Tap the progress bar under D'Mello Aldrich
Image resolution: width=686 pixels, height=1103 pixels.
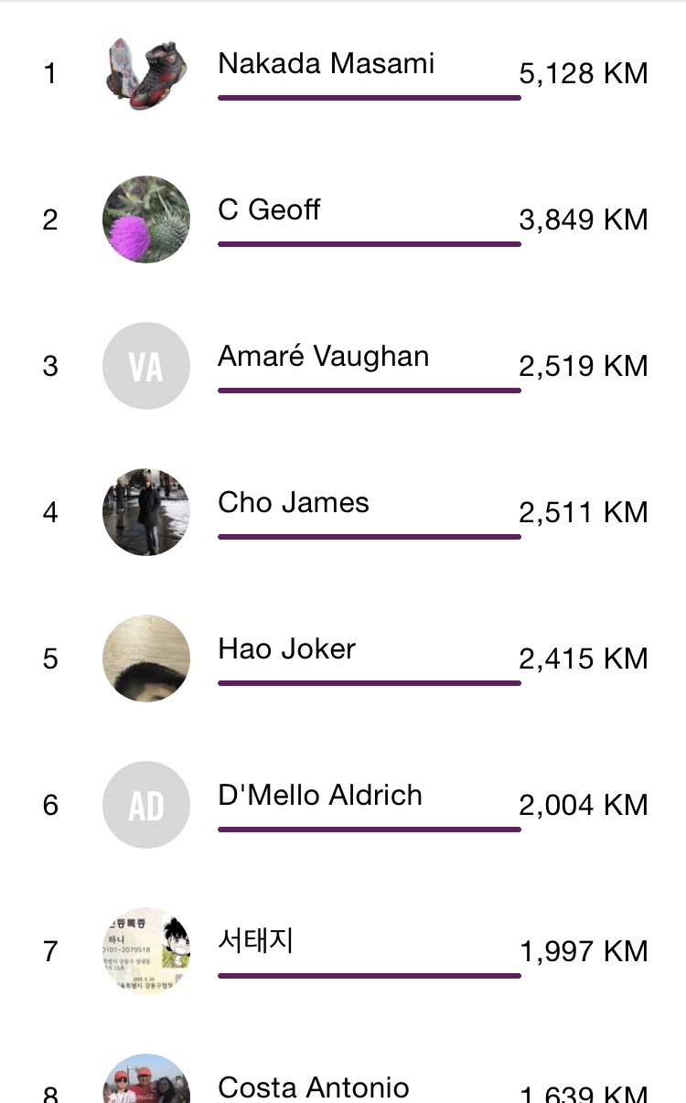[370, 830]
